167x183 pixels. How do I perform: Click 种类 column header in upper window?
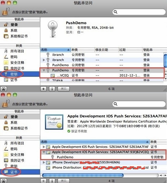coord(82,50)
